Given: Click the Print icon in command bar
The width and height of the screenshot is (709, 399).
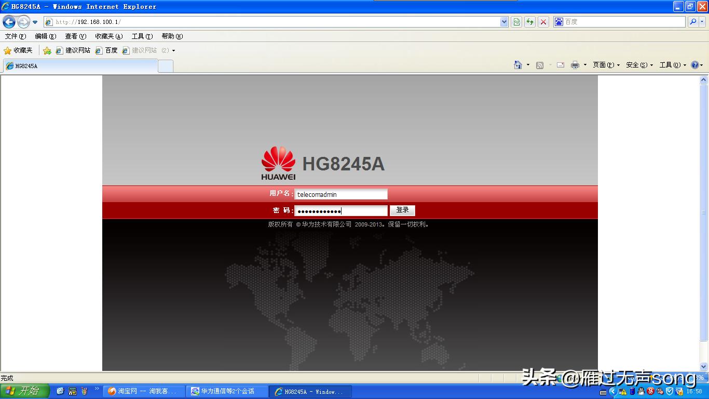Looking at the screenshot, I should [575, 65].
